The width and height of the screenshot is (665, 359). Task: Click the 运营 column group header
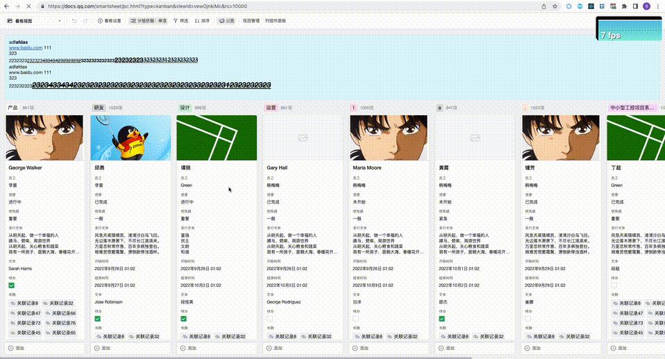[x=271, y=108]
